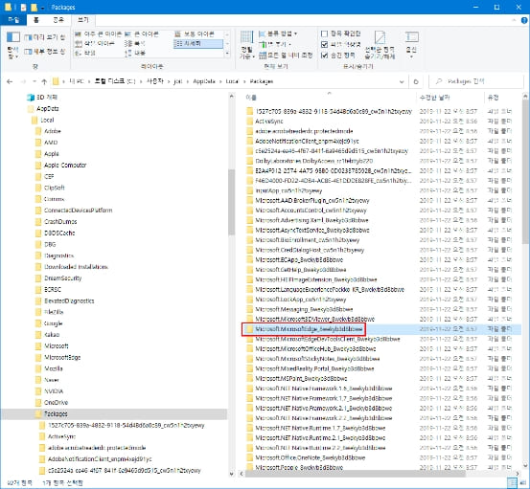Toggle 항목 확인란 checkbox
Image resolution: width=530 pixels, height=489 pixels.
(325, 33)
